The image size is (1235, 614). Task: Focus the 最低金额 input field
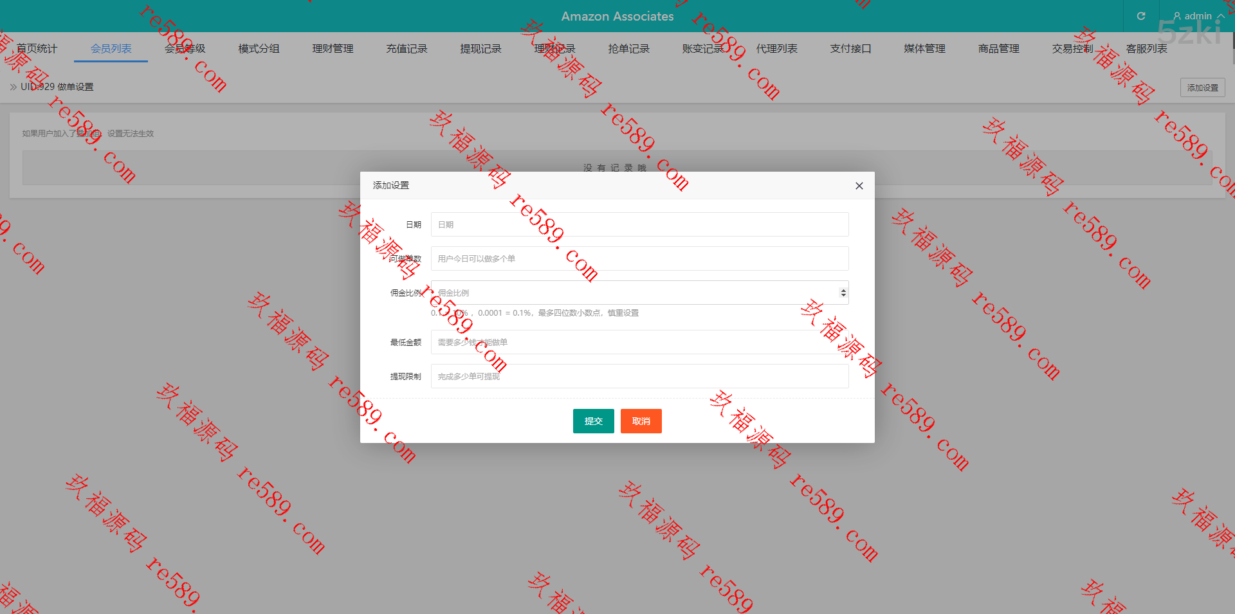pyautogui.click(x=639, y=342)
